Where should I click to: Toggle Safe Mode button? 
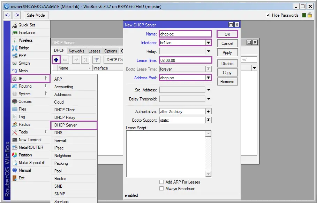(x=36, y=15)
